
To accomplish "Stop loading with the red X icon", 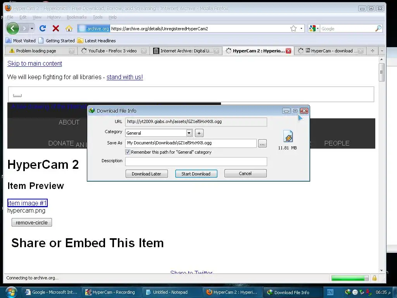I will click(56, 28).
